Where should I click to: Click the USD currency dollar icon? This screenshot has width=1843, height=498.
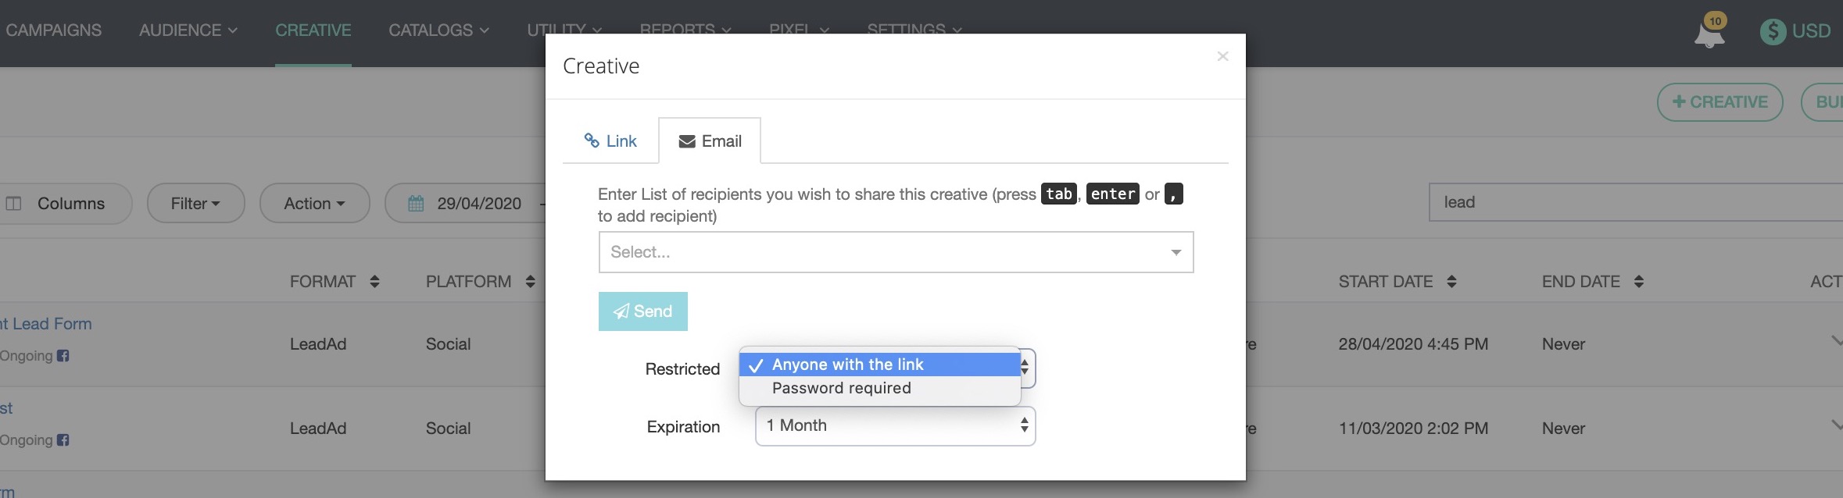click(1773, 31)
